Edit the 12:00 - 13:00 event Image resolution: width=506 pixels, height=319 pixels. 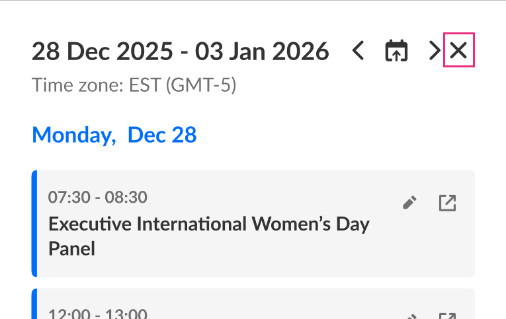(410, 316)
